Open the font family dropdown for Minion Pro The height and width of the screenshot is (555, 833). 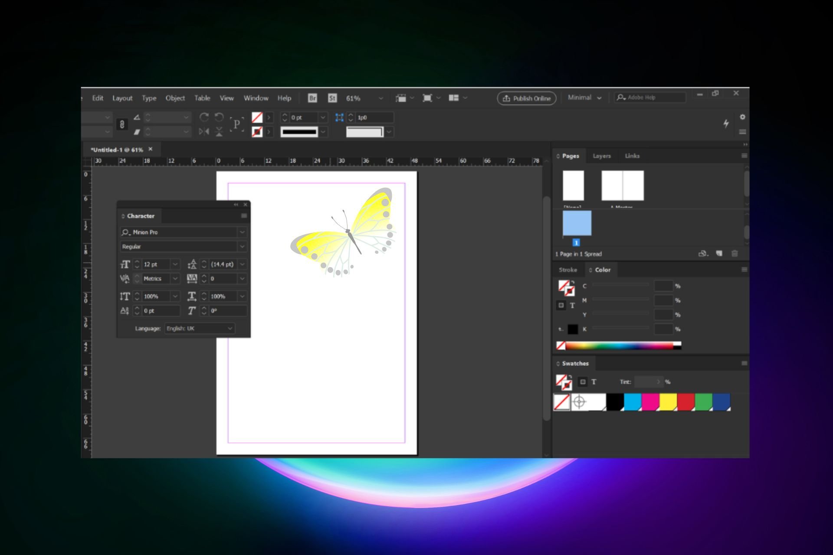point(242,232)
